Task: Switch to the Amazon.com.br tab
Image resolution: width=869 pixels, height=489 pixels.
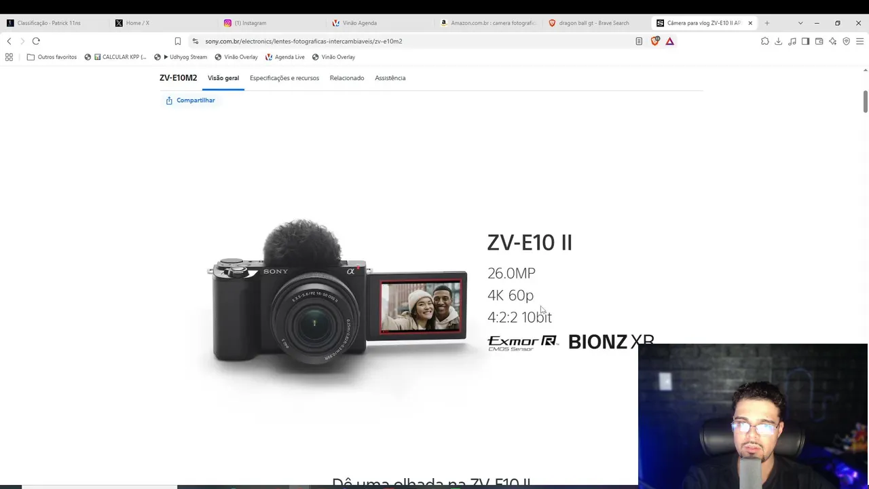Action: (489, 23)
